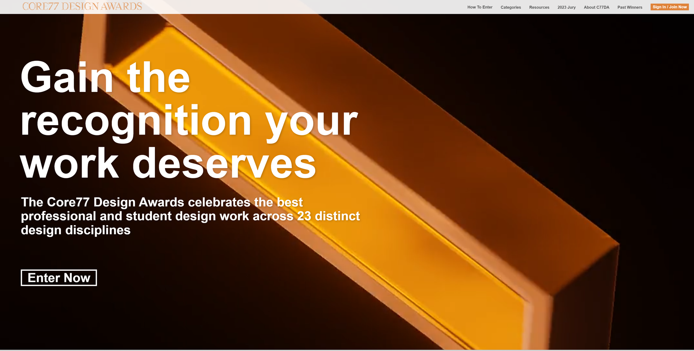This screenshot has height=351, width=694.
Task: Click the Core77 Design Awards logo
Action: click(x=82, y=6)
